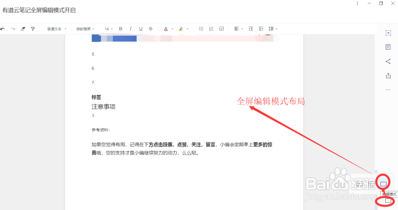Insert a bulleted list
This screenshot has height=210, width=398.
201,29
